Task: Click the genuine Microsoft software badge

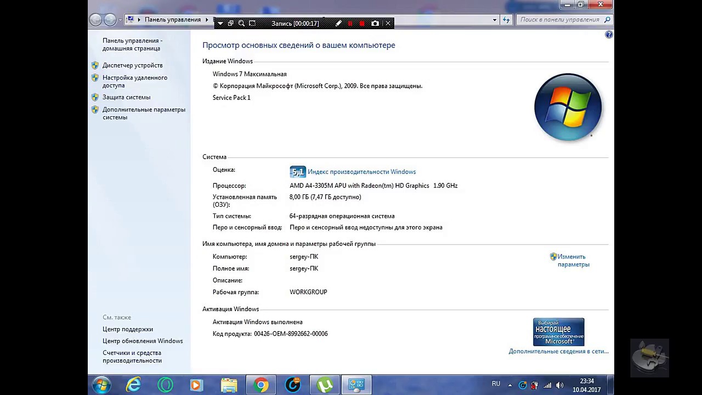Action: point(558,331)
